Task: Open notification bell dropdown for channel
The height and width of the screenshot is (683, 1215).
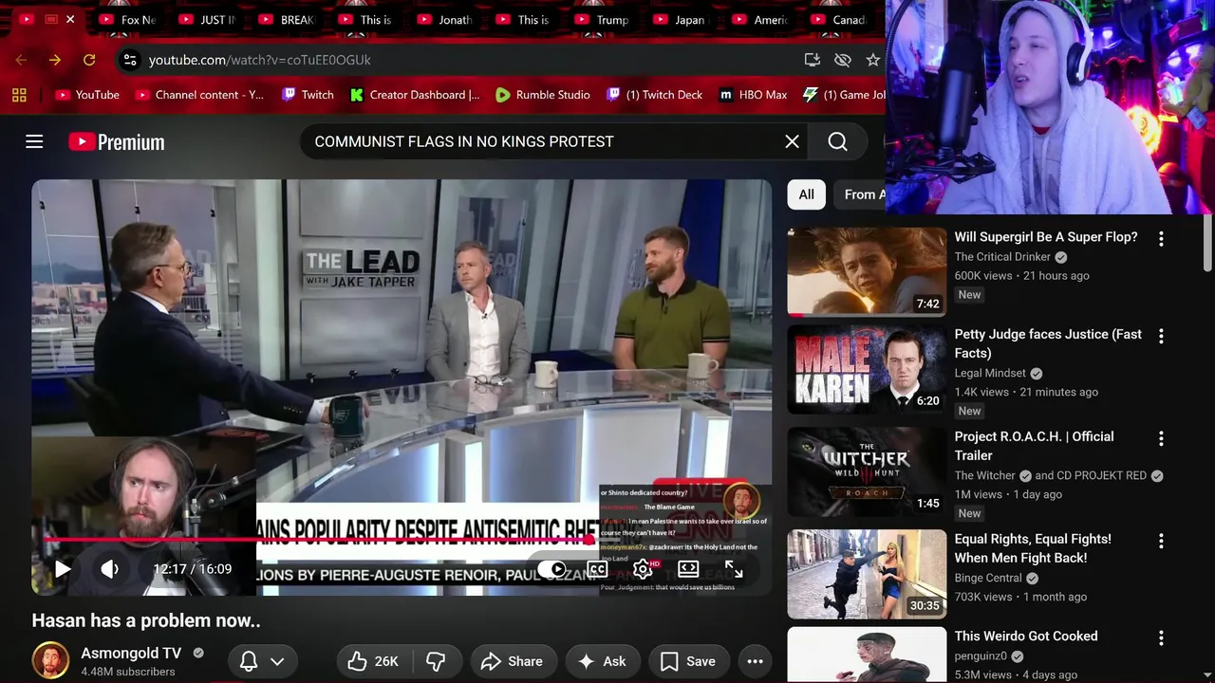Action: click(x=263, y=661)
